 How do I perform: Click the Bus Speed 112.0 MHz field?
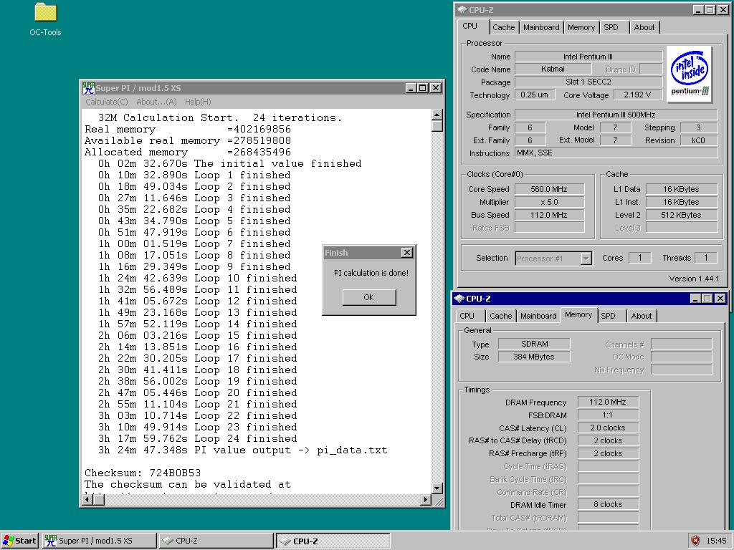pos(549,215)
